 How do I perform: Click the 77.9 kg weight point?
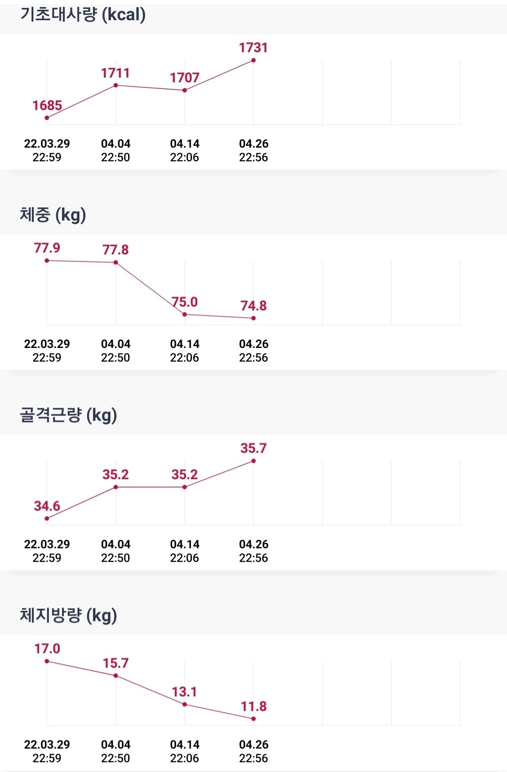click(x=47, y=260)
